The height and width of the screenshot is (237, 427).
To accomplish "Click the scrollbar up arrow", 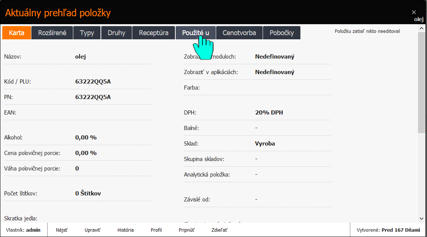I will tap(421, 28).
